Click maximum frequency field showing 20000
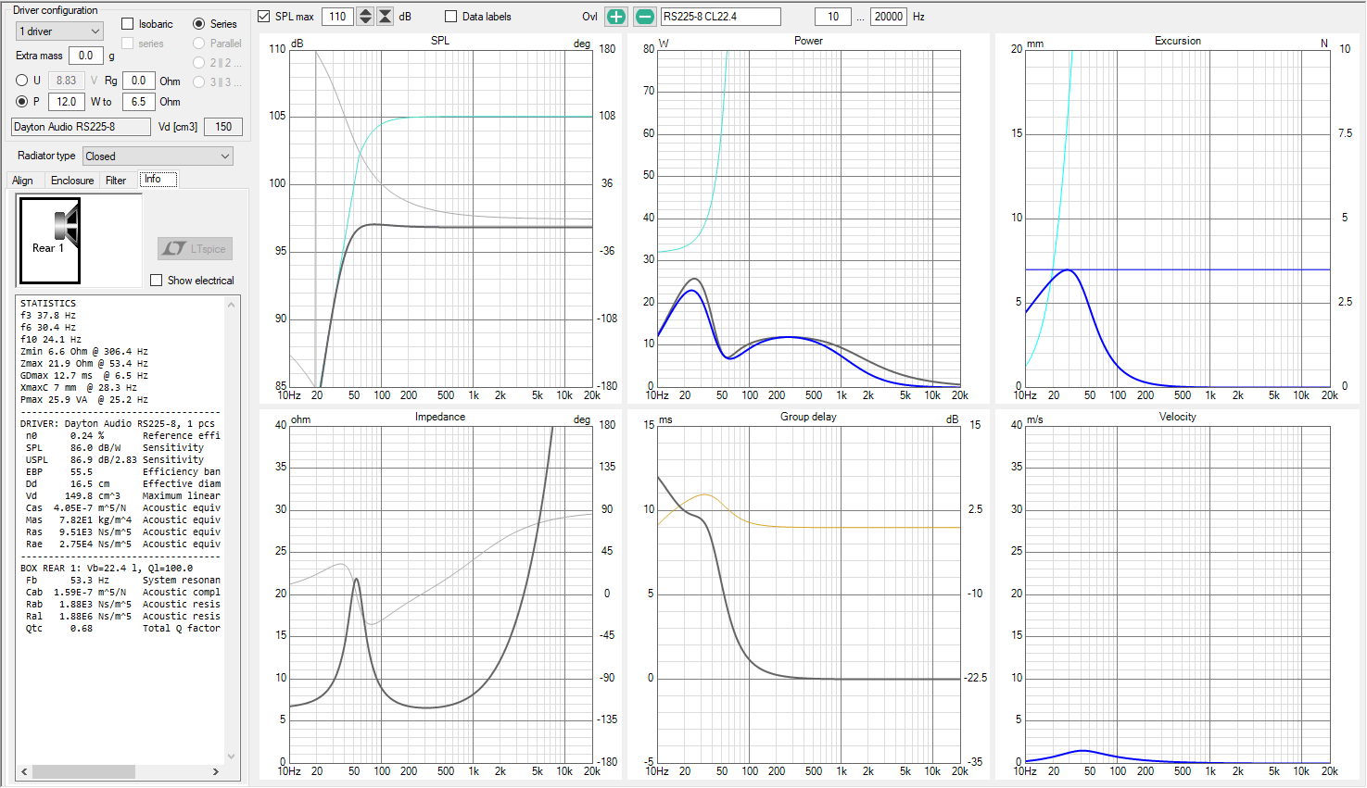The height and width of the screenshot is (788, 1367). (888, 17)
